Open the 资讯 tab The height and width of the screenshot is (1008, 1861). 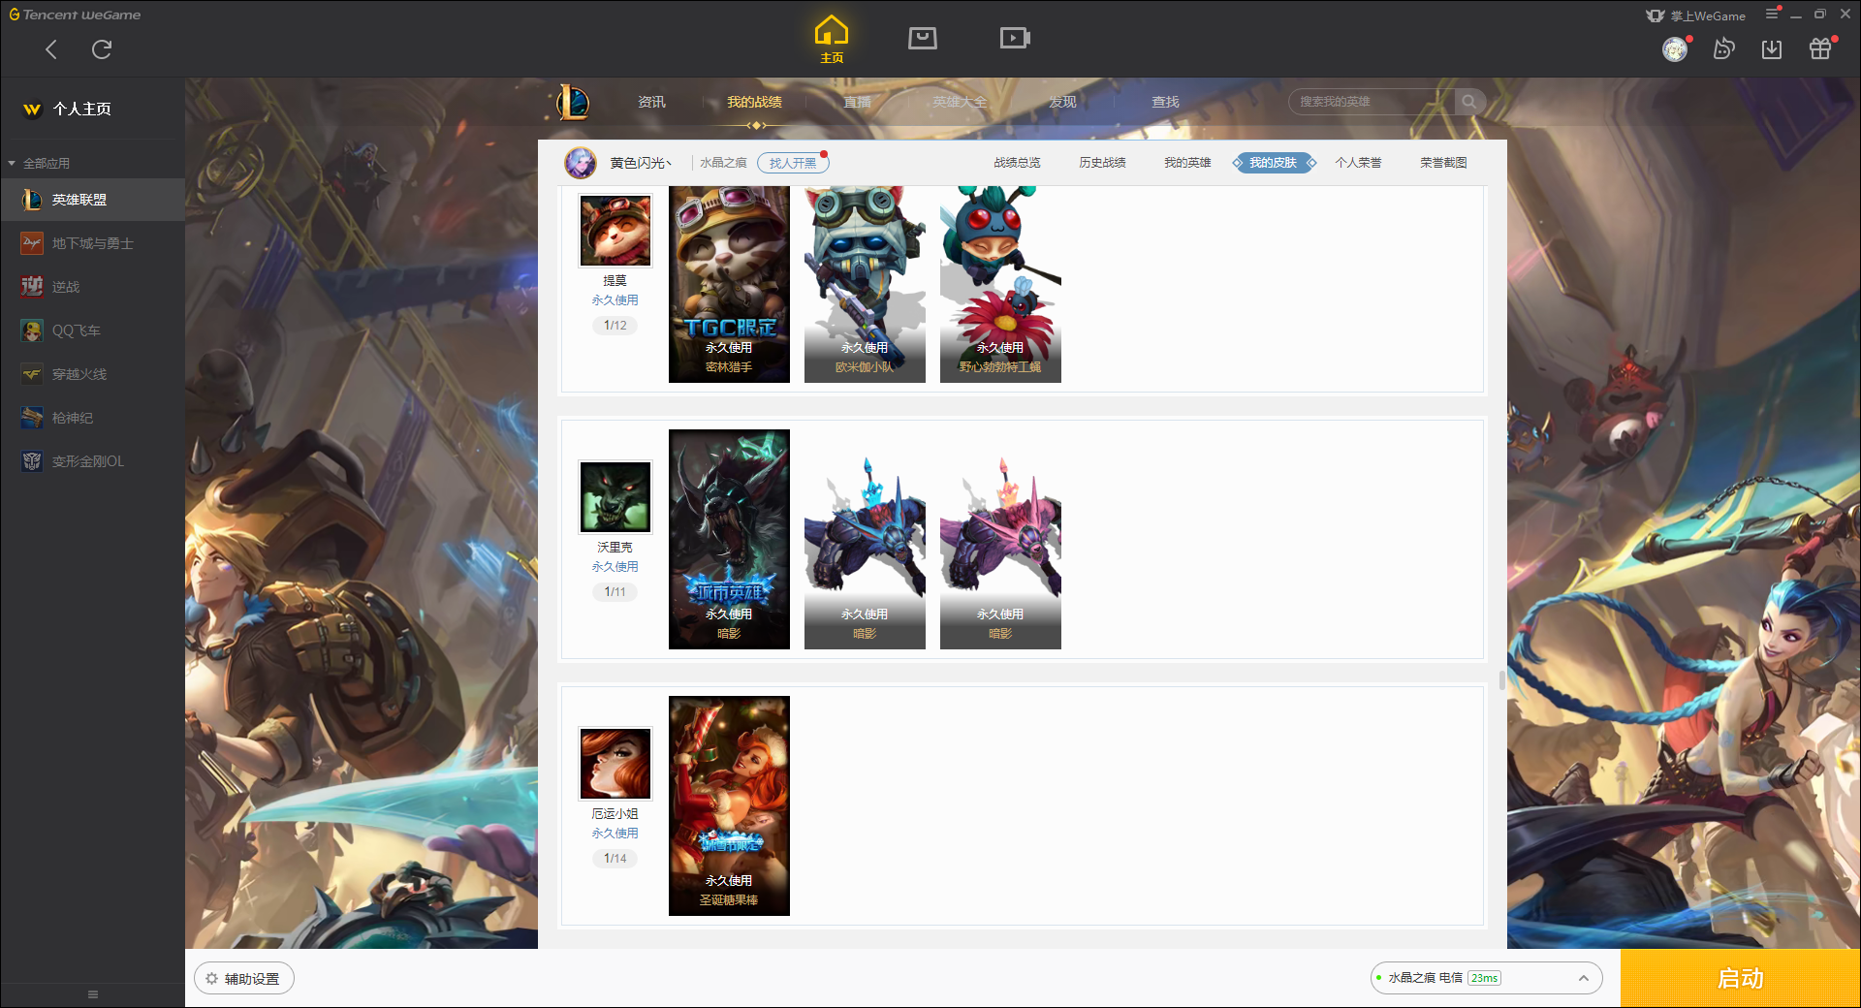[651, 102]
